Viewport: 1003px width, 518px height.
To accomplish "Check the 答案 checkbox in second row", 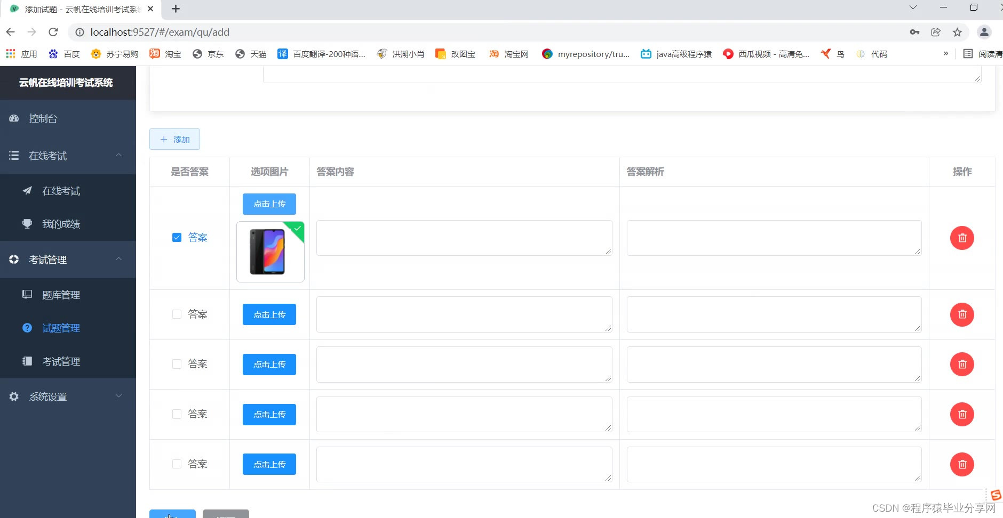I will [177, 314].
